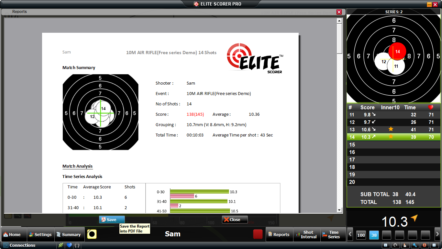
Task: Close the report preview with Close button
Action: 235,219
